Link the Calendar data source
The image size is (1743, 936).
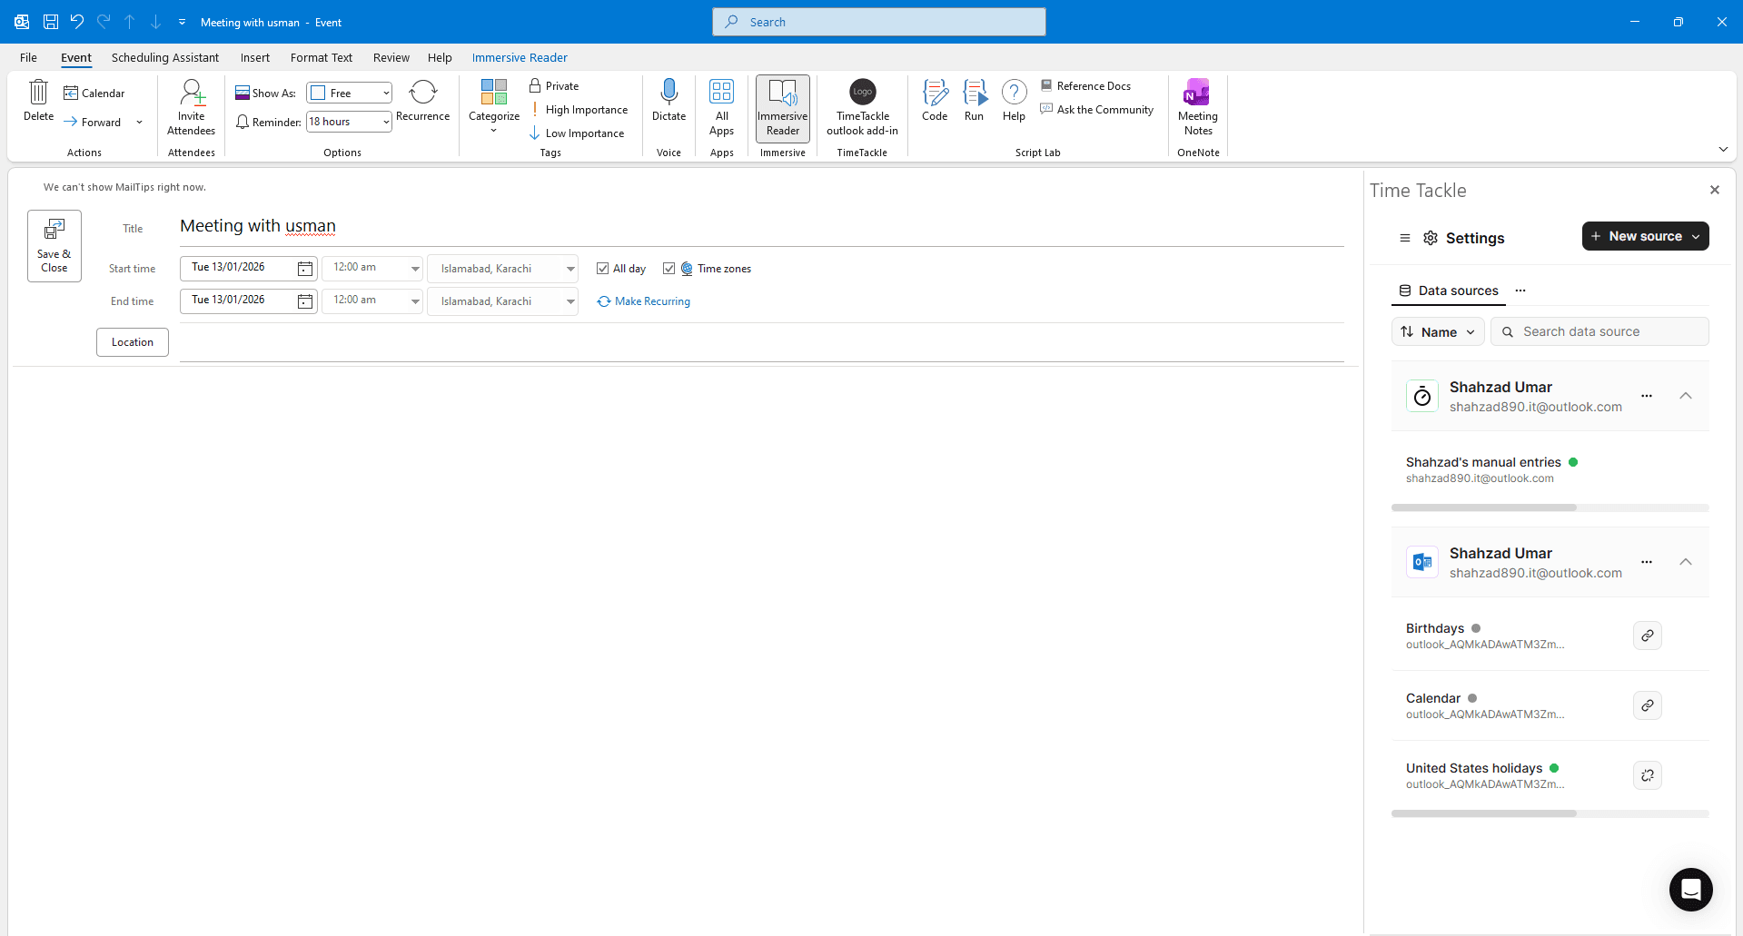[x=1647, y=705]
